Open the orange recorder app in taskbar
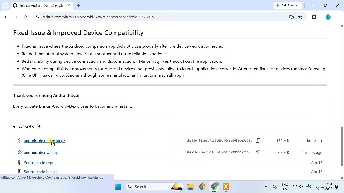Viewport: 344px width, 193px height. point(226,187)
